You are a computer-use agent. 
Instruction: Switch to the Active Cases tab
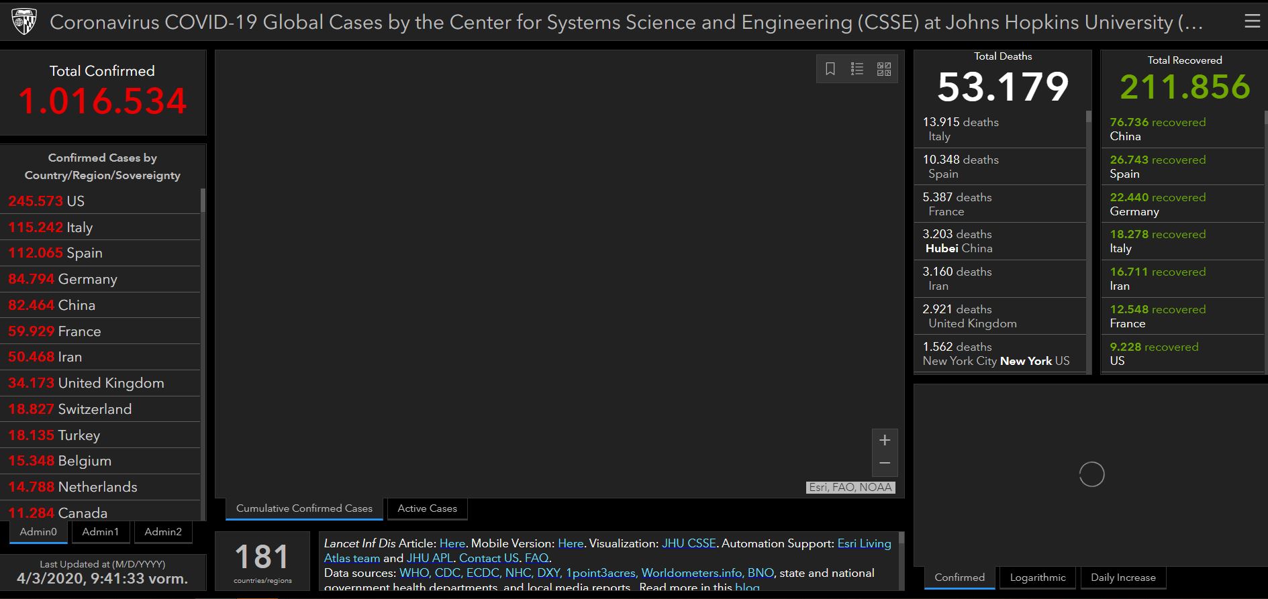[427, 508]
